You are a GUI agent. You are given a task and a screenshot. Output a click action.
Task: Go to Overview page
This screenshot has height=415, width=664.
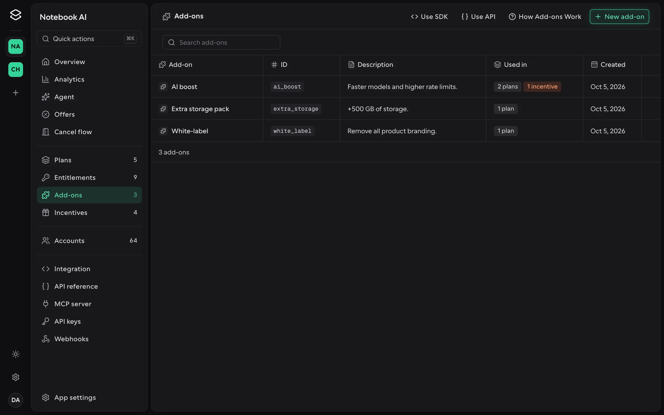click(89, 62)
